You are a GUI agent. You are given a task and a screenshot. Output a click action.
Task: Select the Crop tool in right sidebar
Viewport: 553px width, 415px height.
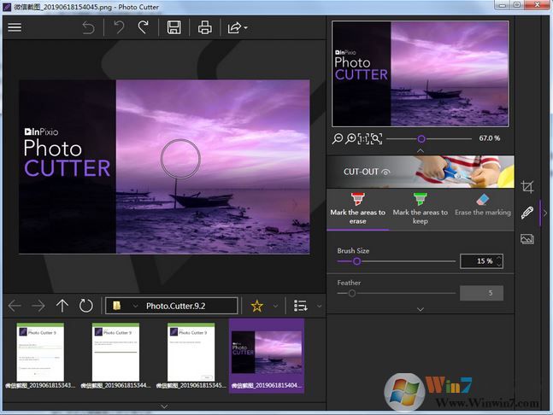pos(527,186)
